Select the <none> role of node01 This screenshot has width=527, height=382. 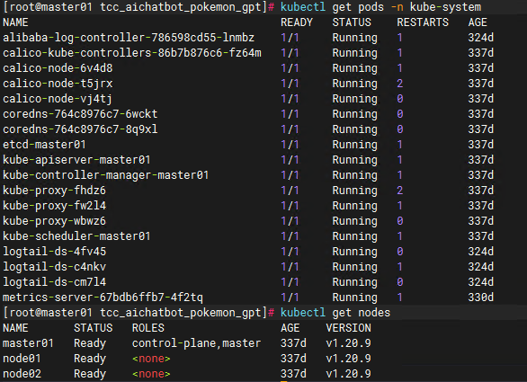click(151, 359)
